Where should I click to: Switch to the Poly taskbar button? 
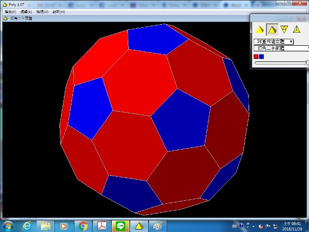click(139, 226)
